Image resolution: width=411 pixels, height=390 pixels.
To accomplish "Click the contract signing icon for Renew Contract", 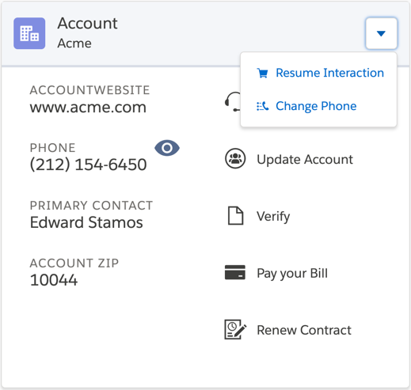I will 235,329.
